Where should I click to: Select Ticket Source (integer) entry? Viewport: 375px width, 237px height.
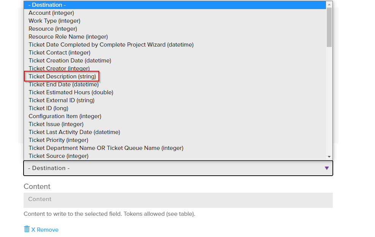click(x=59, y=156)
